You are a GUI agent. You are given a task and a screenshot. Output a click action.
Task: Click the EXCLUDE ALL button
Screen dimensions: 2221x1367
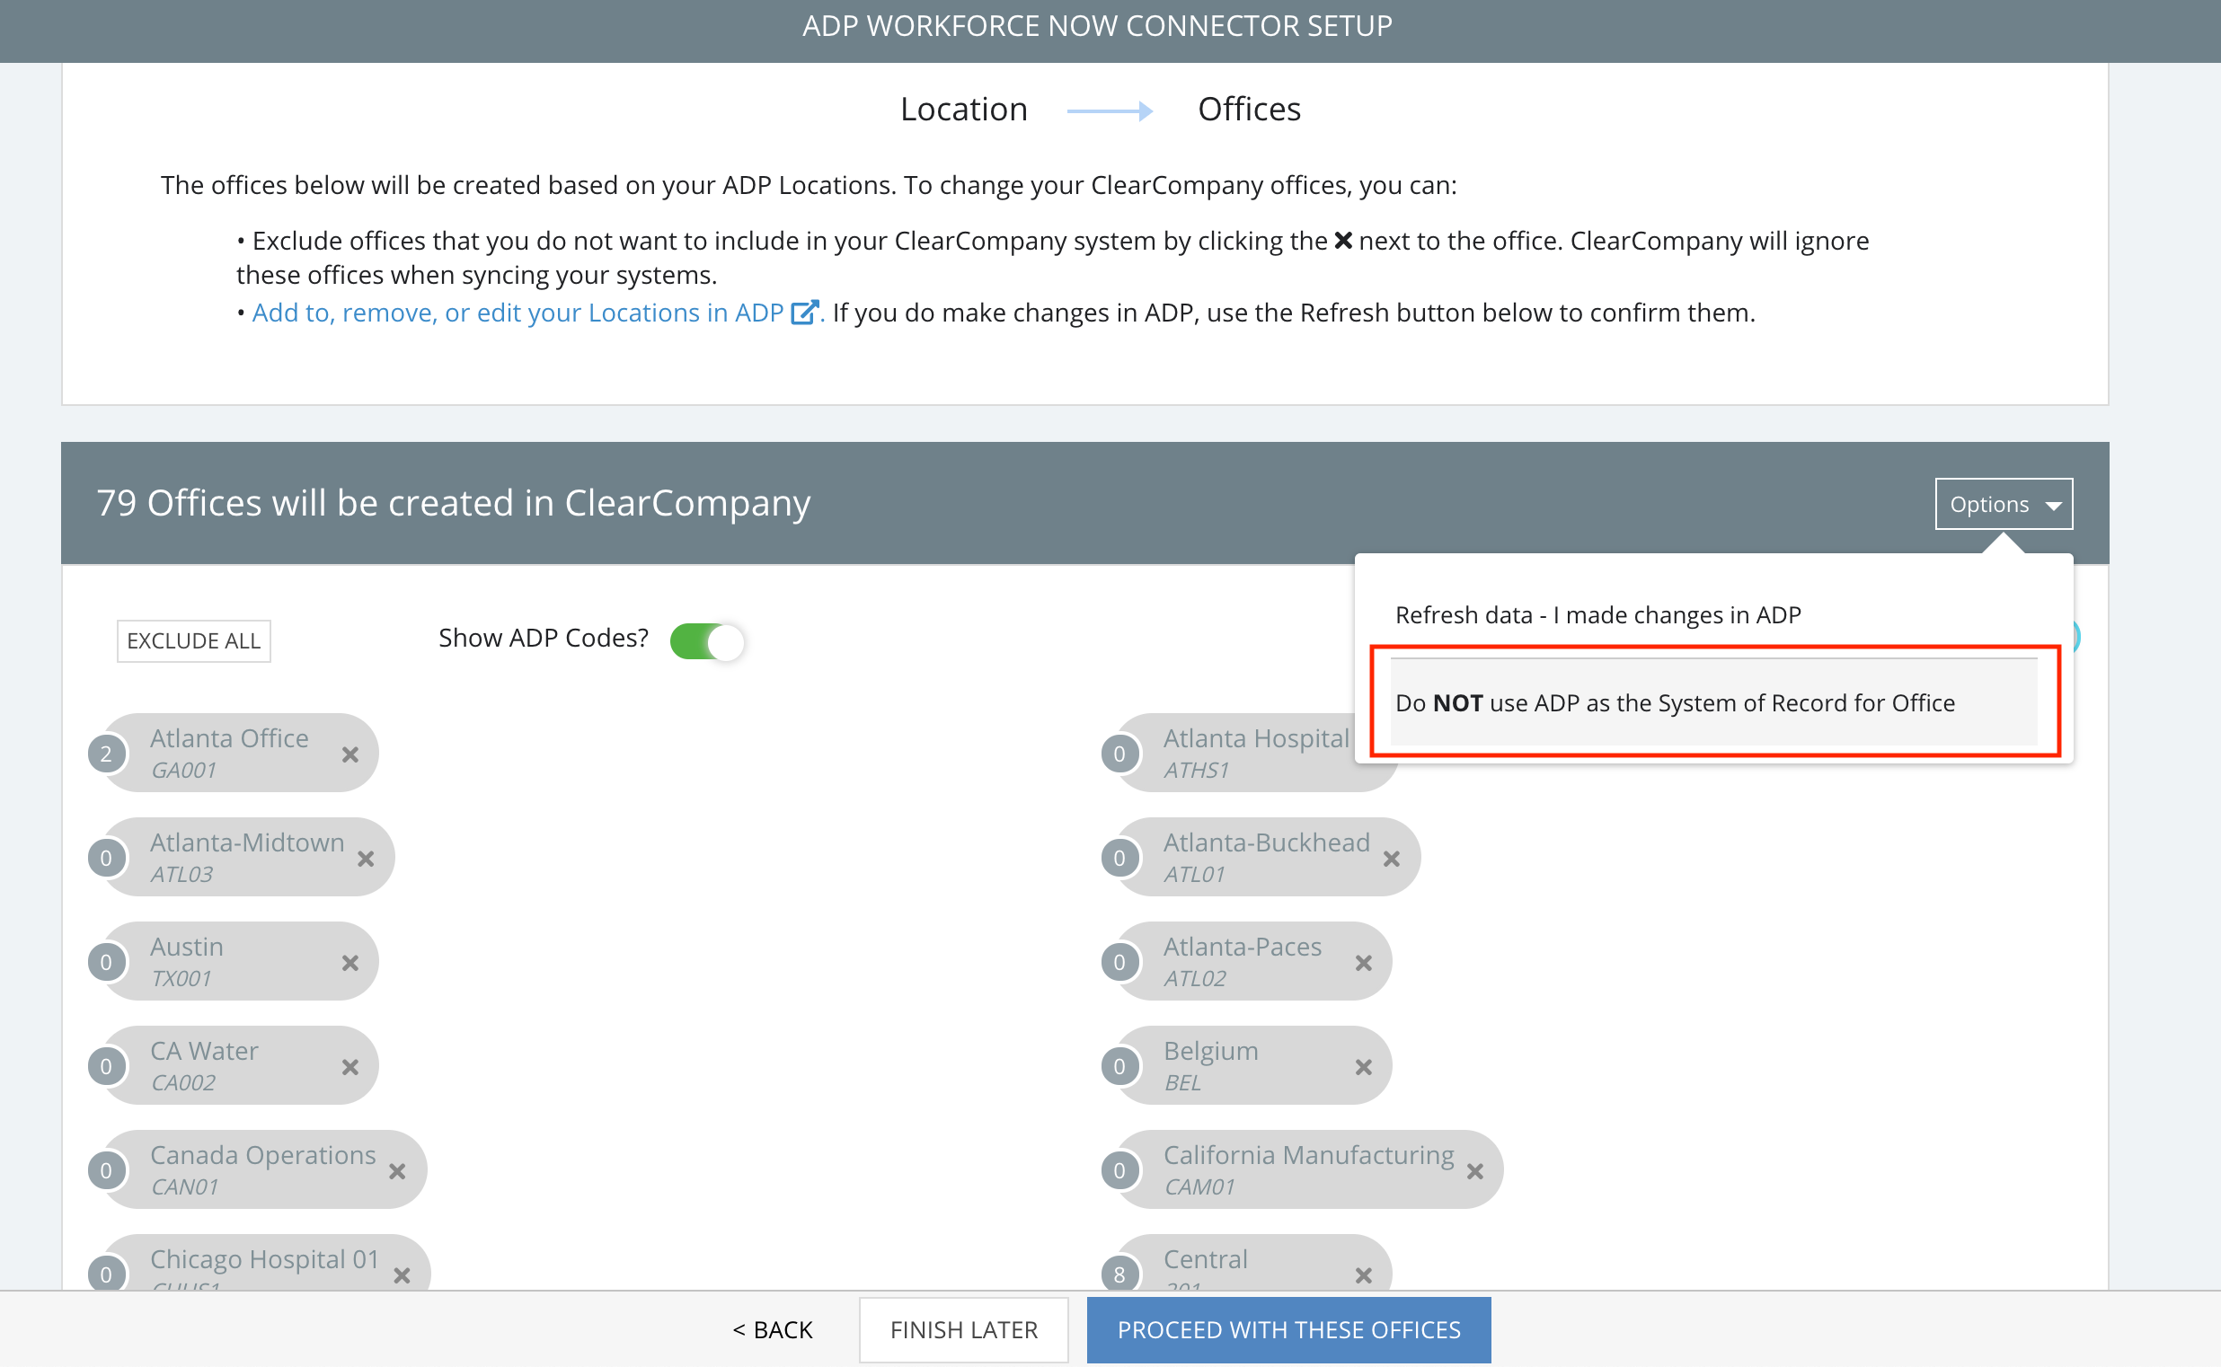coord(193,640)
